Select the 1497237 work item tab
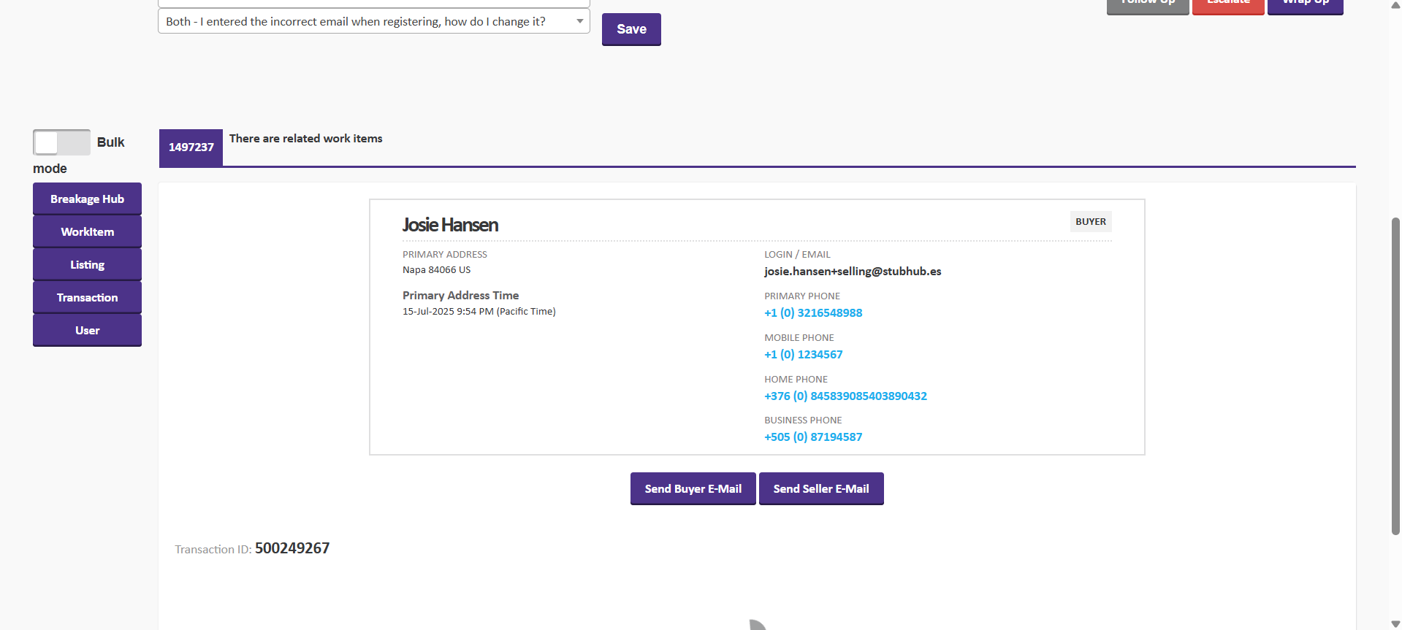 point(191,147)
